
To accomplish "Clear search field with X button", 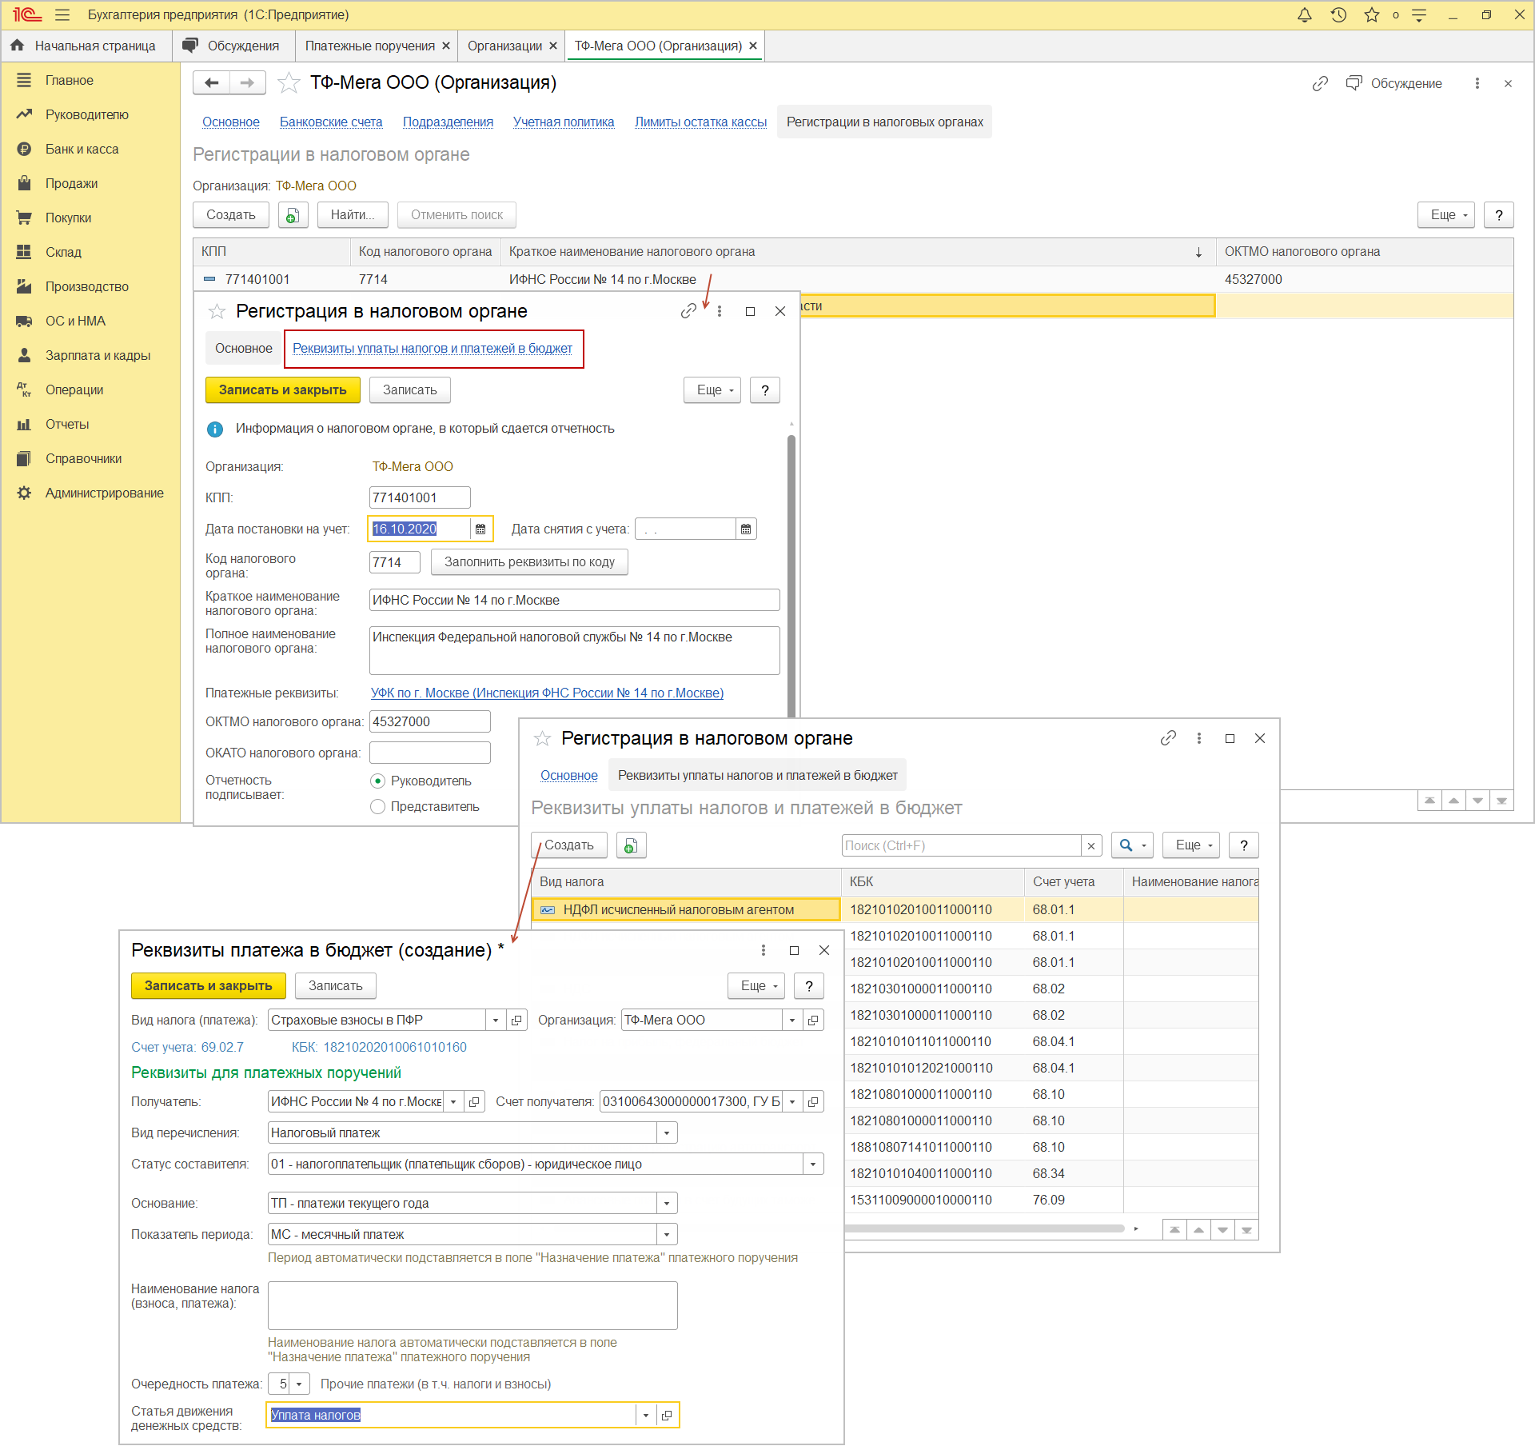I will pos(1091,846).
